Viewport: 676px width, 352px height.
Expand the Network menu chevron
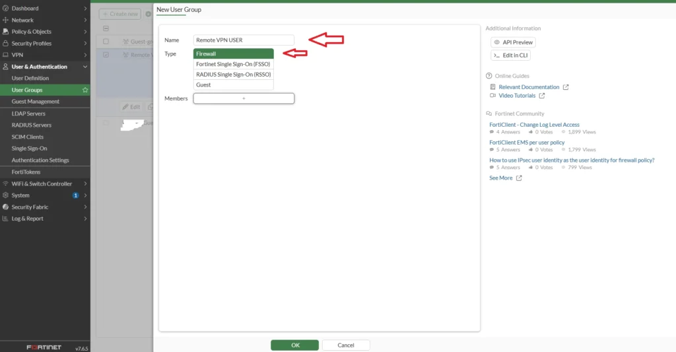[x=85, y=20]
